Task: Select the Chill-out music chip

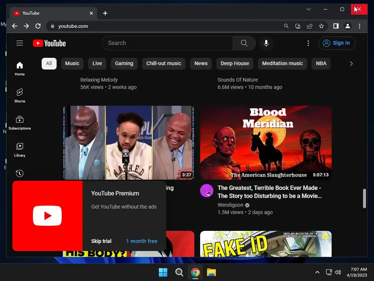Action: coord(164,64)
